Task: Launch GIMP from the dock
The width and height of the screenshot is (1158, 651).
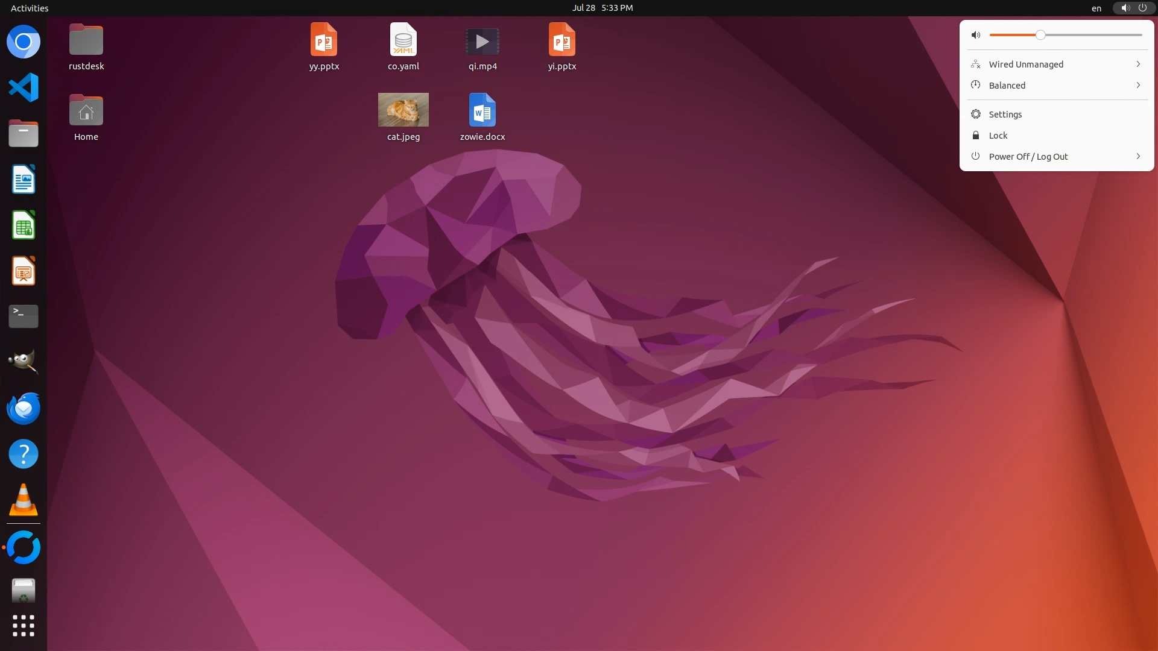Action: click(24, 362)
